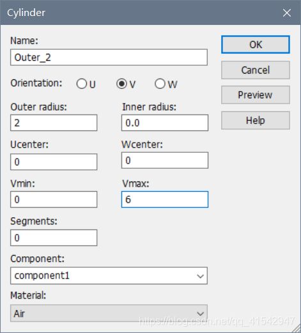This screenshot has height=333, width=301.
Task: Click into the Inner radius field
Action: click(165, 123)
